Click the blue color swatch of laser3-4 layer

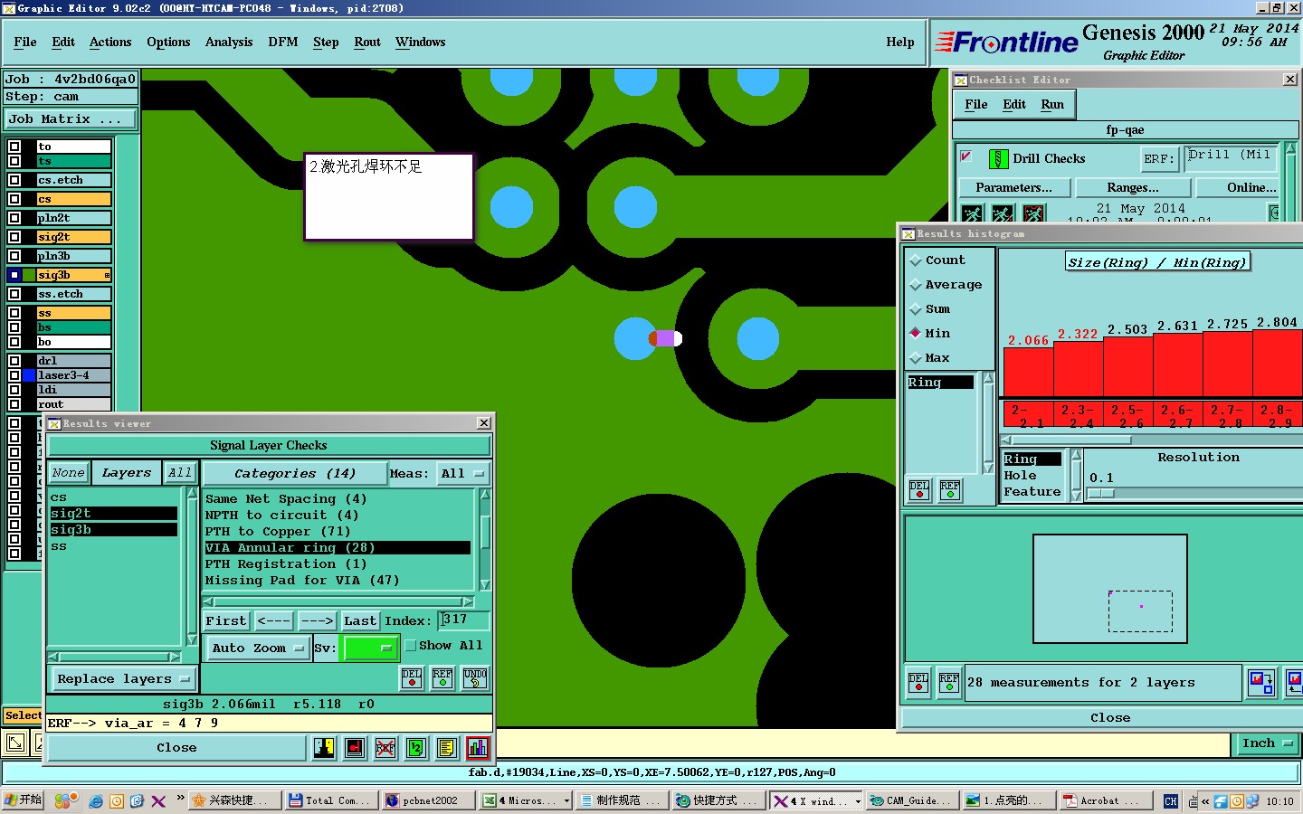click(x=29, y=375)
